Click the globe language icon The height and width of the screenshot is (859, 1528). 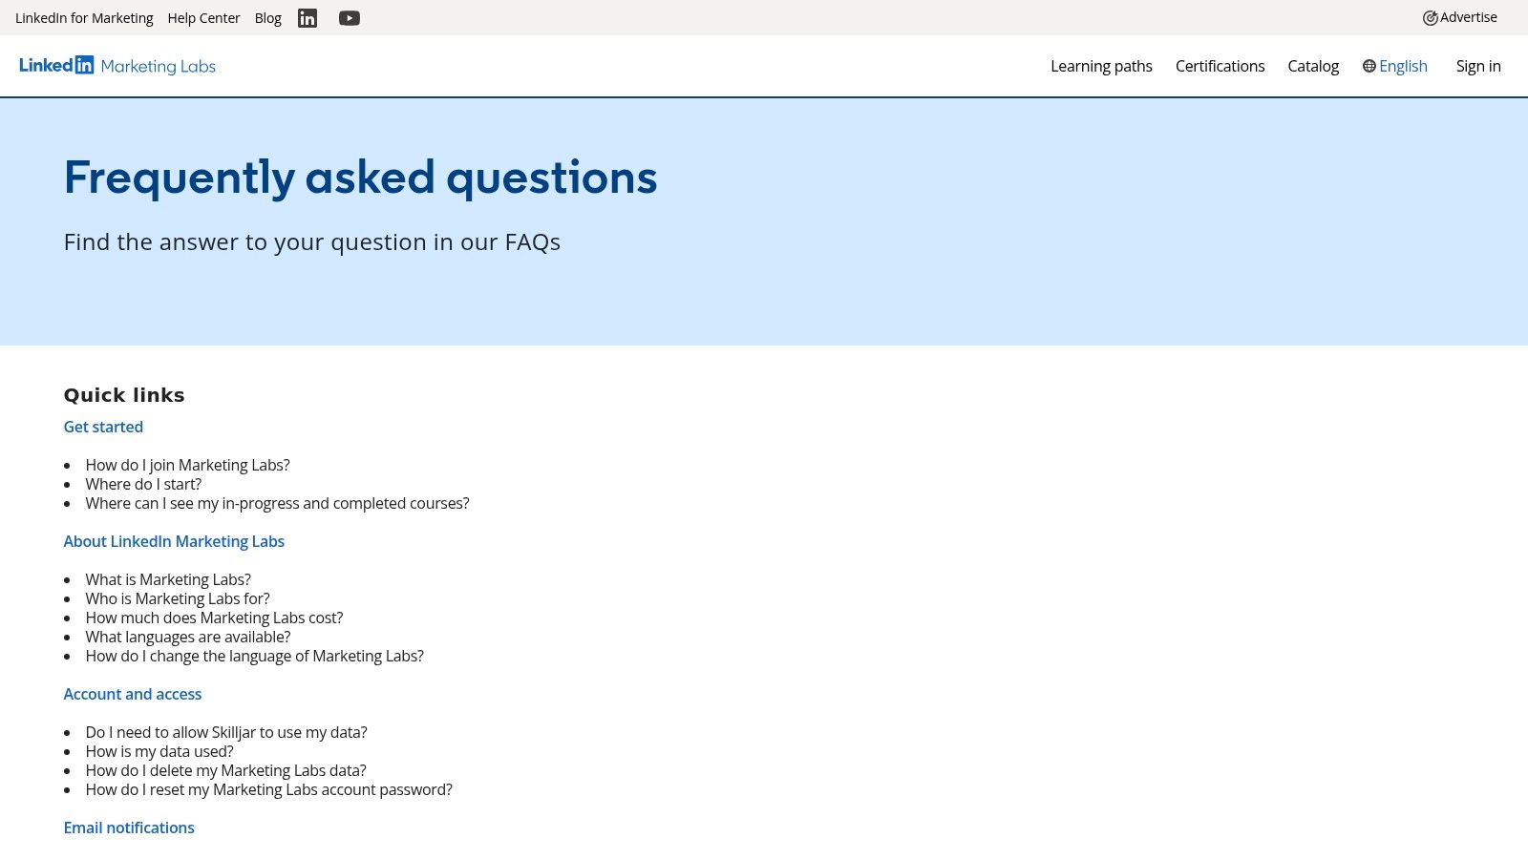1369,66
